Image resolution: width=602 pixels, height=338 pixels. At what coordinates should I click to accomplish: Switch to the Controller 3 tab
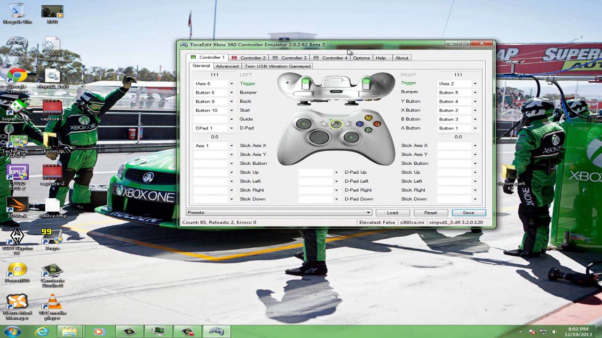click(x=290, y=58)
